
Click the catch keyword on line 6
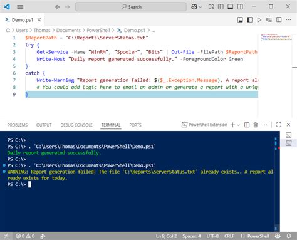33,73
